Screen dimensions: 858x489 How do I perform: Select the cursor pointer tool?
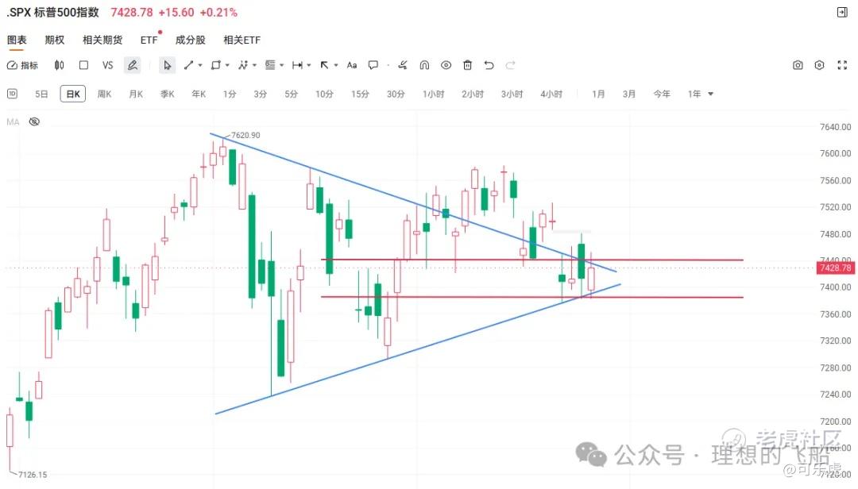click(168, 65)
